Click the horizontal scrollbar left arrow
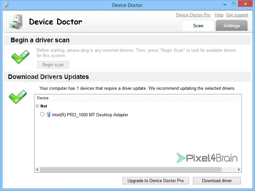Image resolution: width=255 pixels, height=191 pixels. [37, 170]
